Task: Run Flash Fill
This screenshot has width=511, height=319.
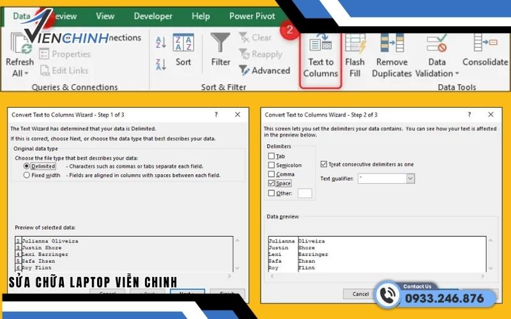Action: pyautogui.click(x=355, y=56)
